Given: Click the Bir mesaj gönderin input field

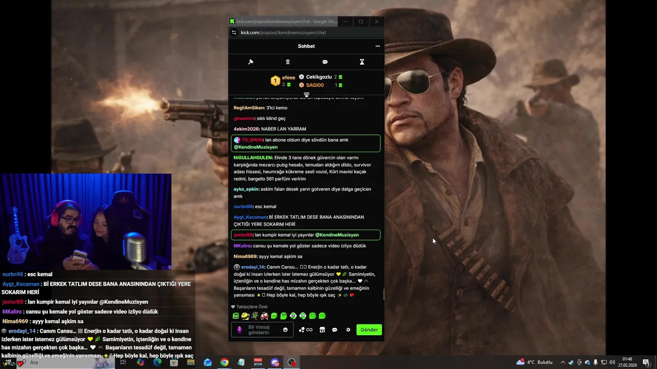Looking at the screenshot, I should (x=263, y=330).
